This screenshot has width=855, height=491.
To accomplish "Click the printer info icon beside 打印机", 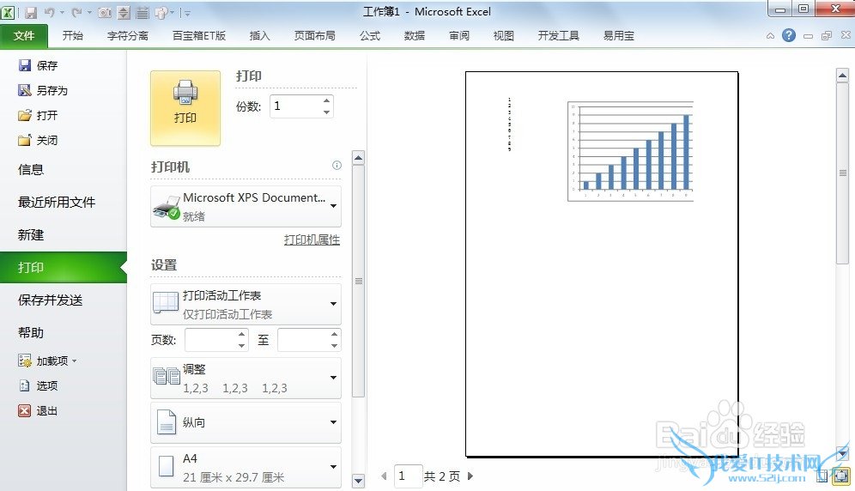I will pos(337,166).
